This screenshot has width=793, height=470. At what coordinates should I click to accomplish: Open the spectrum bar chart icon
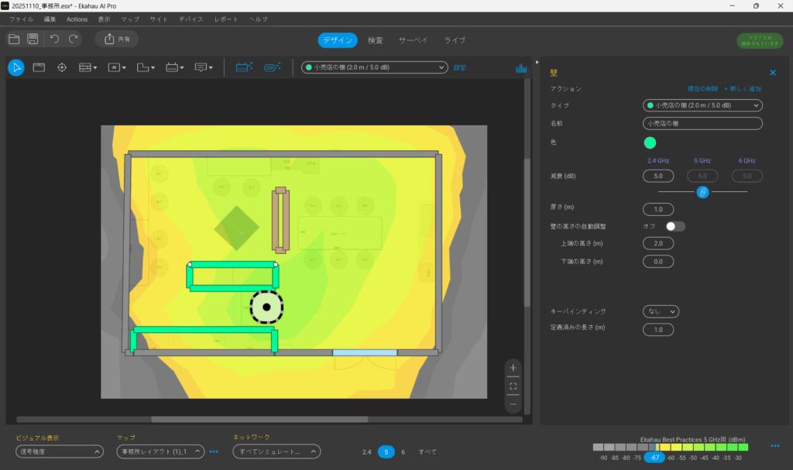coord(521,68)
